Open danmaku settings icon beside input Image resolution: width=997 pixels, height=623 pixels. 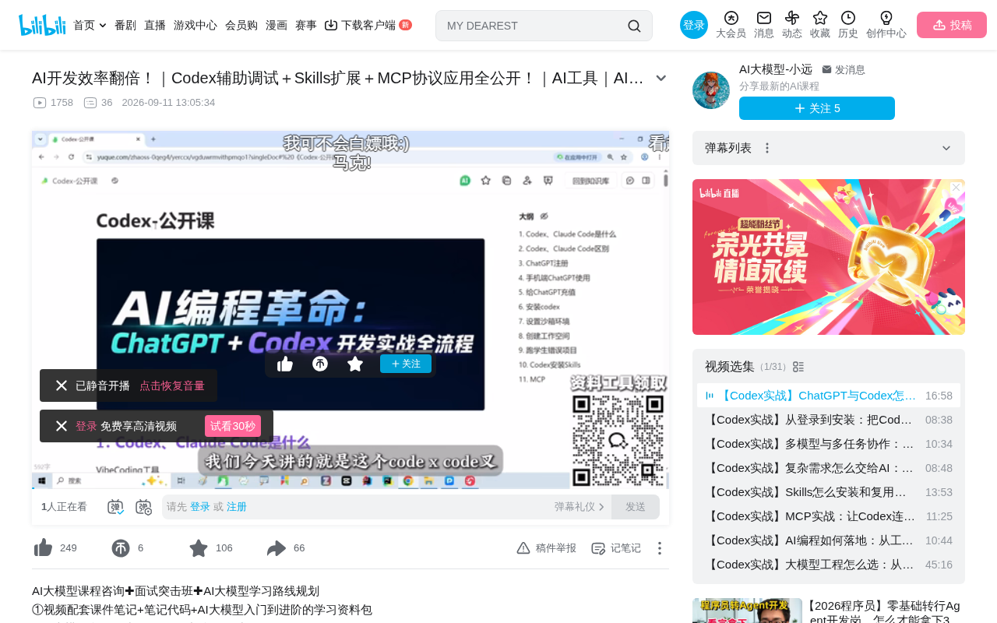click(144, 507)
